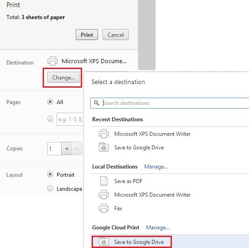The width and height of the screenshot is (249, 248).
Task: Click the Fax printer icon
Action: point(104,208)
